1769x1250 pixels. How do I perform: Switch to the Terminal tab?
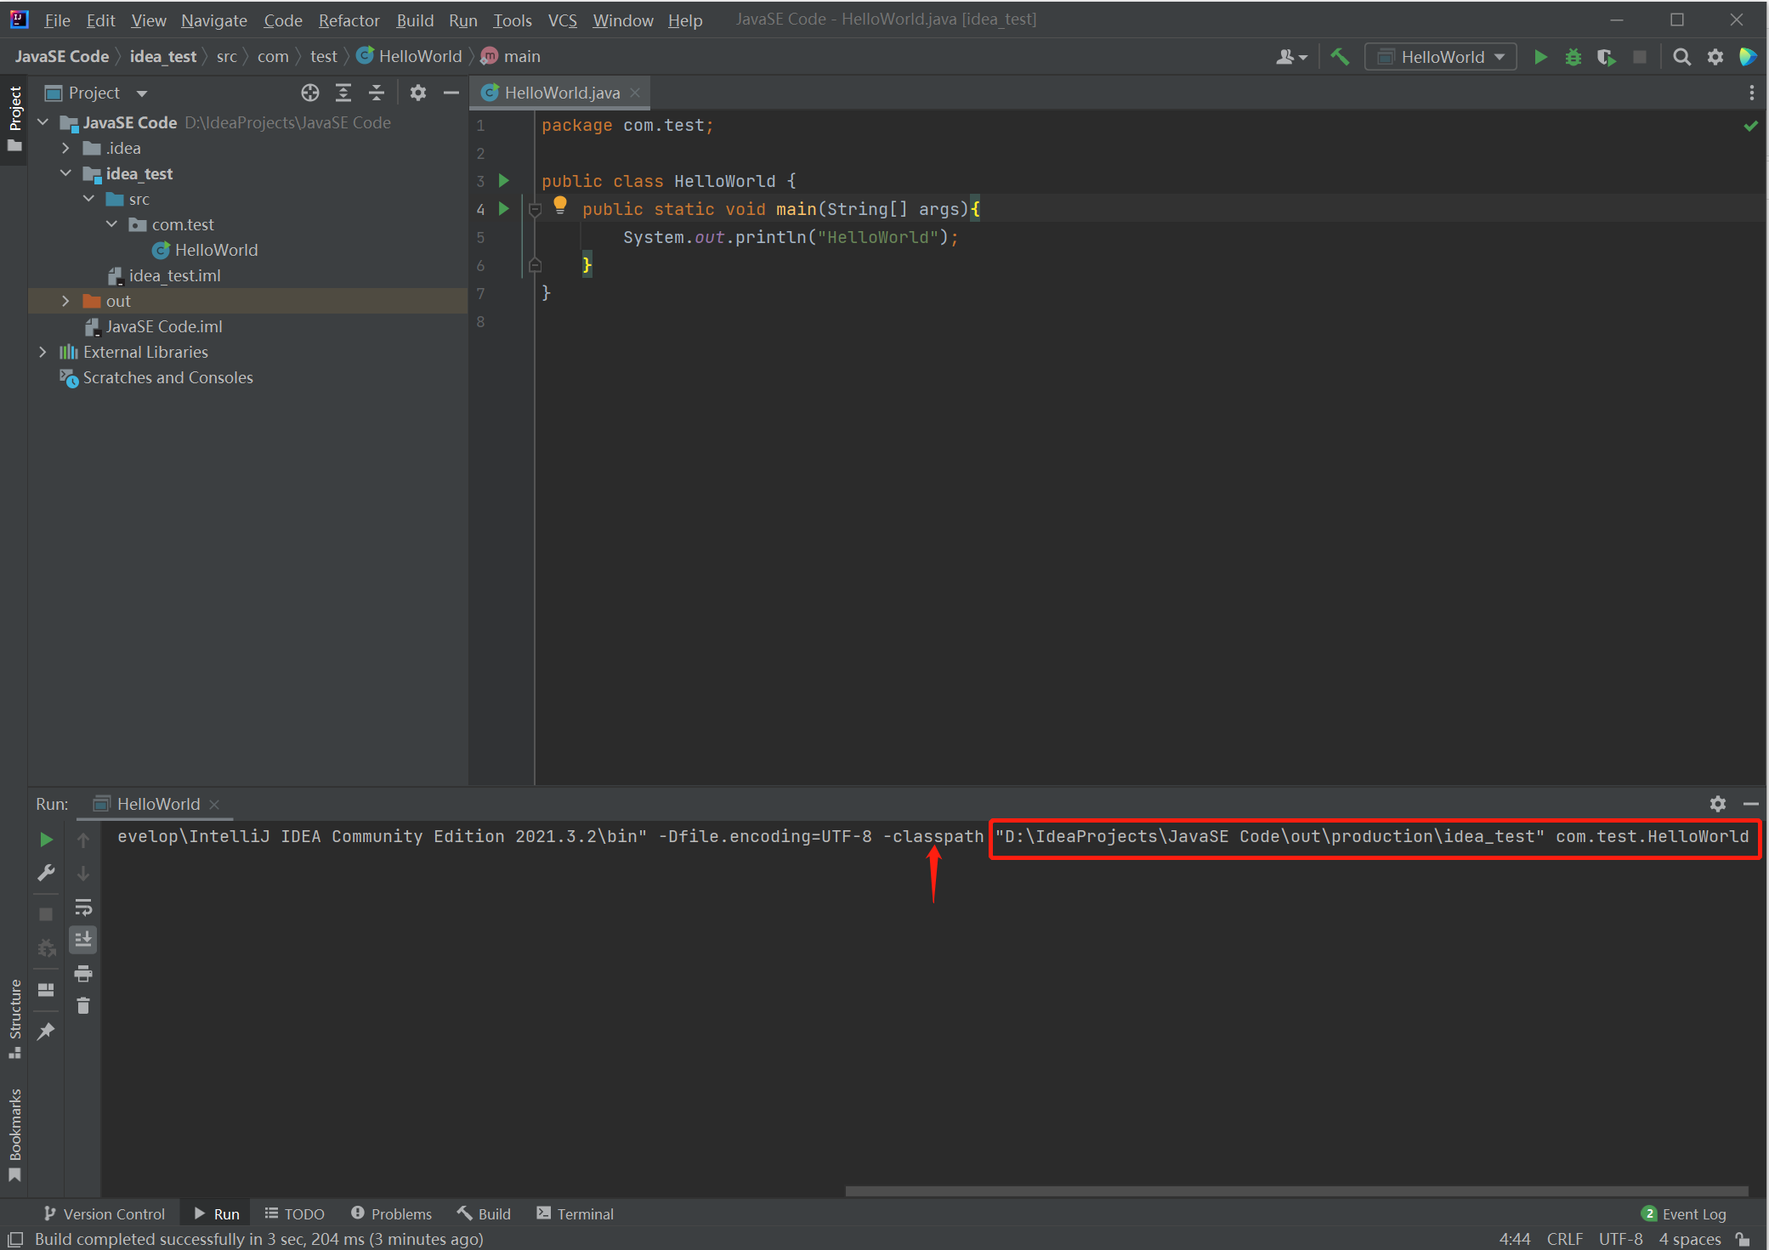coord(575,1213)
